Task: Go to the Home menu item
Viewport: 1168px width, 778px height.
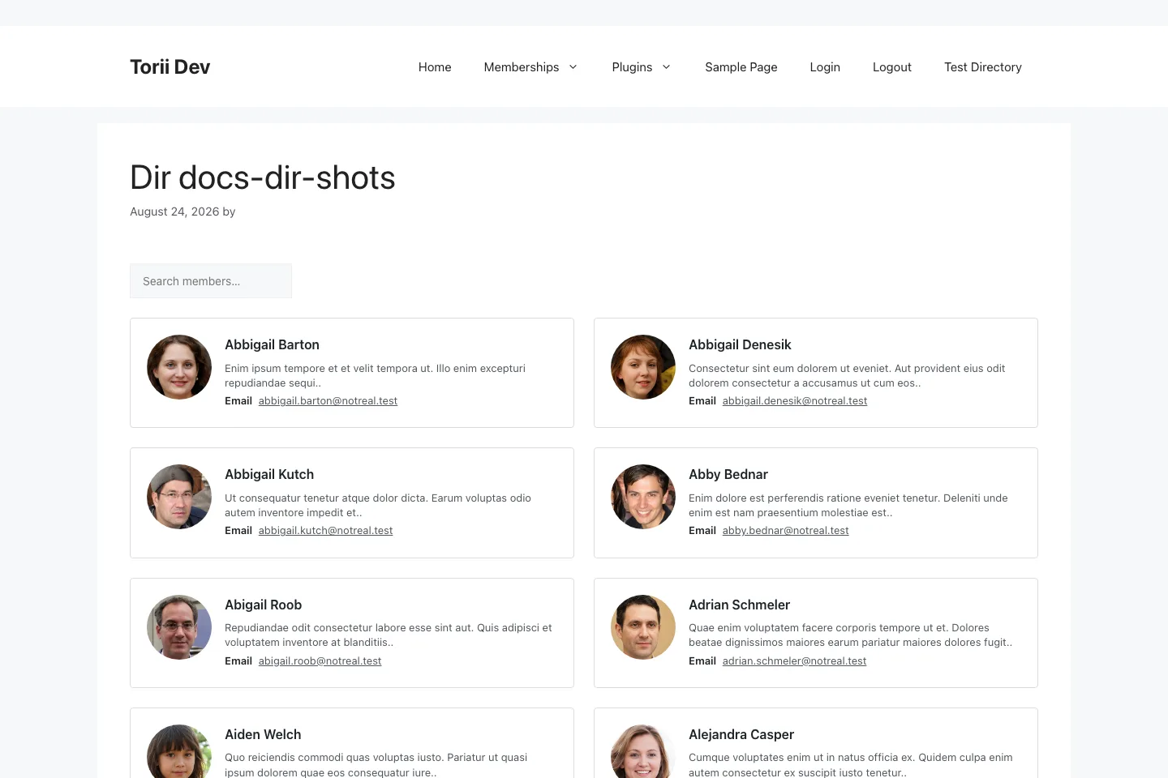Action: click(x=435, y=67)
